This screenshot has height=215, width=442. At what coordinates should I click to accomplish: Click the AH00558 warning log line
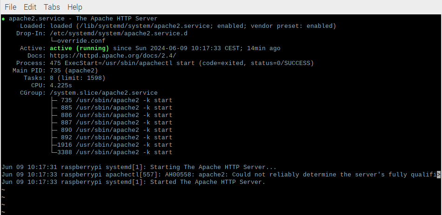click(x=219, y=175)
